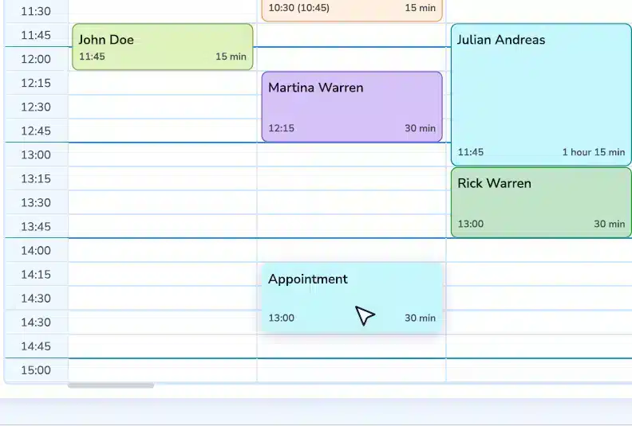Click "15 min" on the orange 10:30 card
The height and width of the screenshot is (426, 632).
point(420,8)
